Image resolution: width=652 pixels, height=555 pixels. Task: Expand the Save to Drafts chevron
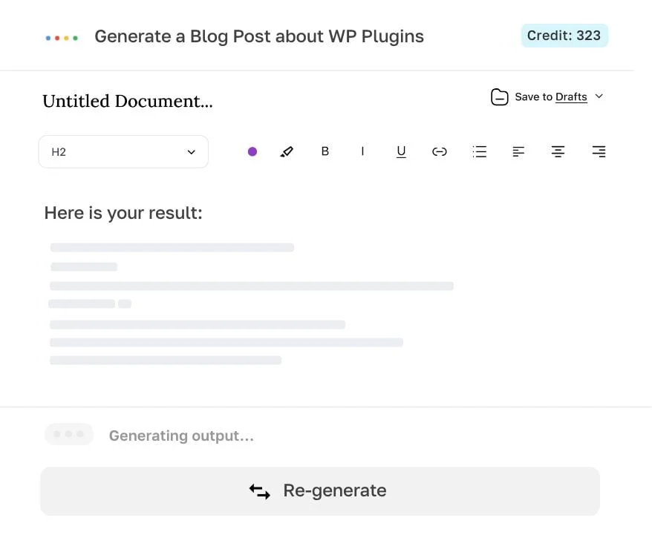tap(599, 96)
